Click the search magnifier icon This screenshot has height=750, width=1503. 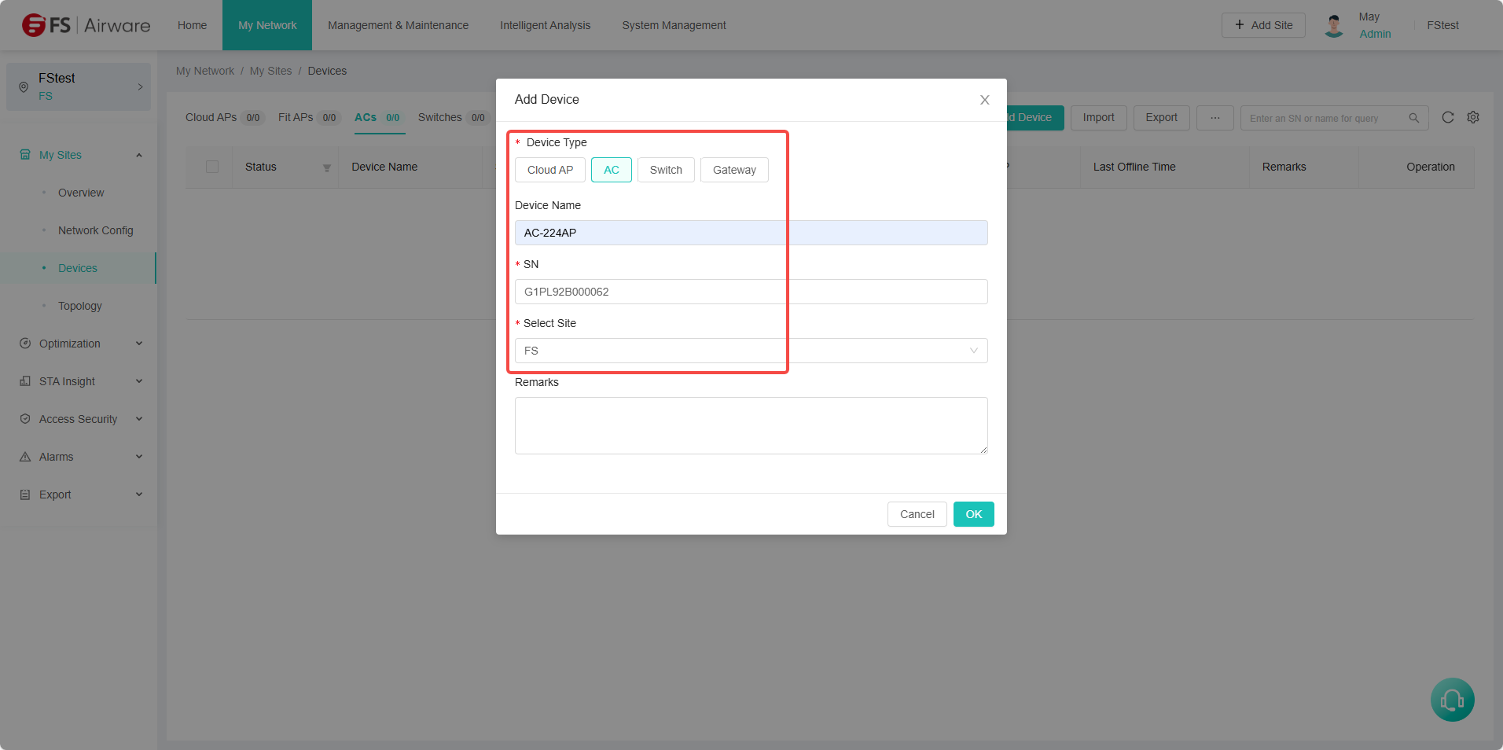pos(1414,118)
